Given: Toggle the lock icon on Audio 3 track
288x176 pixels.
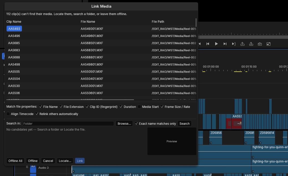Looking at the screenshot, I should (27, 167).
